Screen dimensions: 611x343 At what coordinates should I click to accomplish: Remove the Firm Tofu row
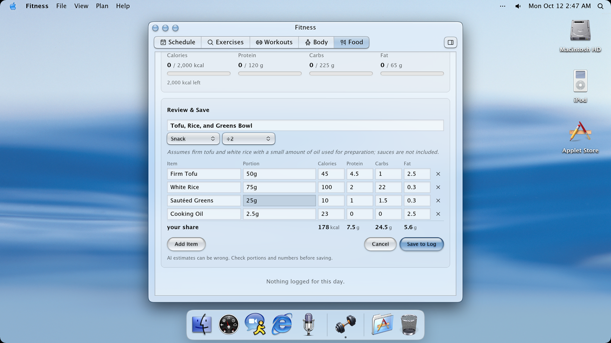click(438, 174)
